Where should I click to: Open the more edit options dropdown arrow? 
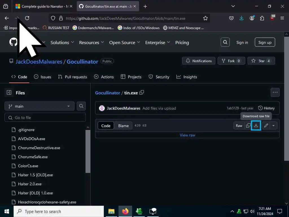click(273, 126)
